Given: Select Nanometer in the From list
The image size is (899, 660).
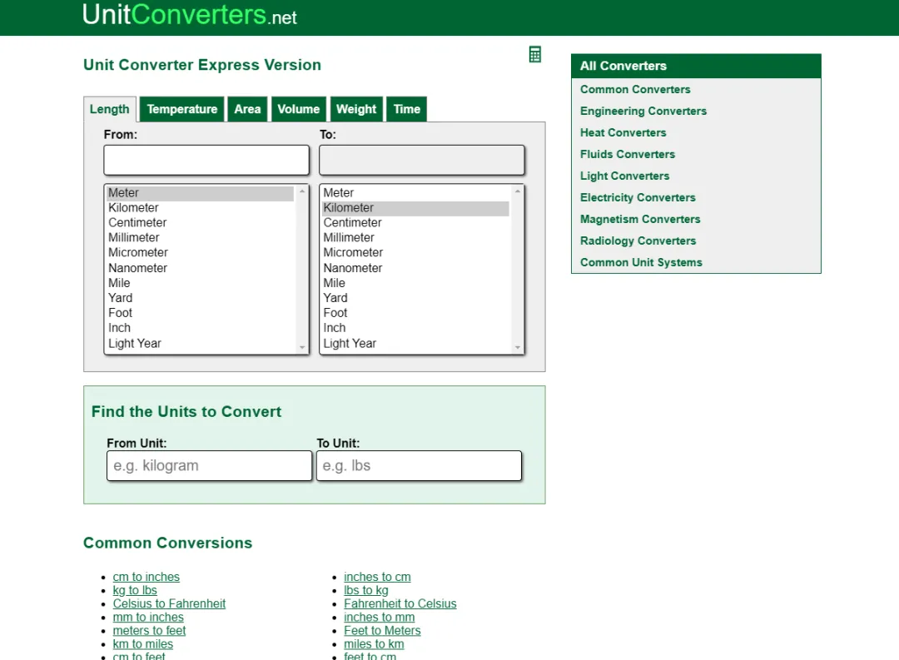Looking at the screenshot, I should 200,268.
